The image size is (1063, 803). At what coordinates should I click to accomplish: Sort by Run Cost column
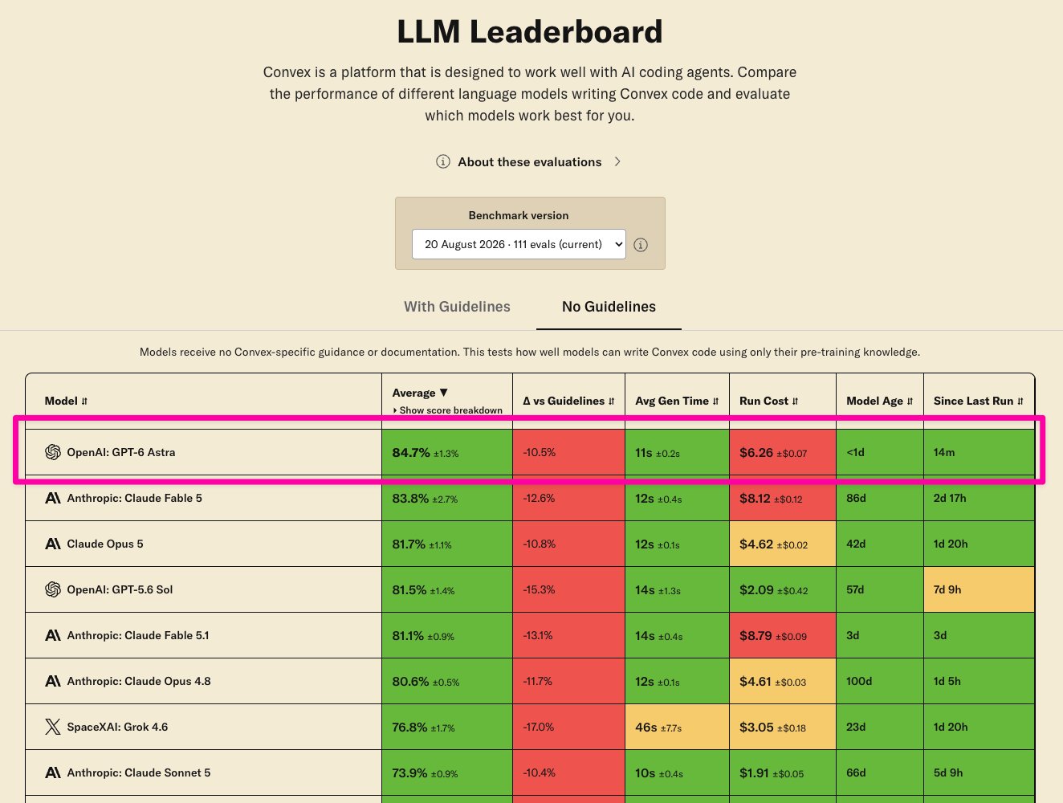pyautogui.click(x=769, y=401)
